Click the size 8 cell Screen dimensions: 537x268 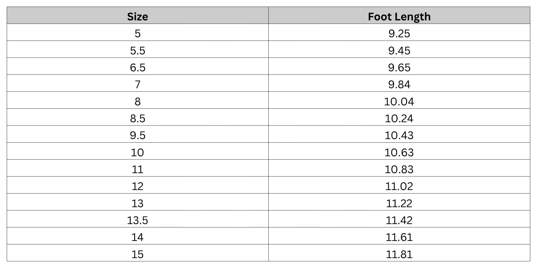point(137,100)
